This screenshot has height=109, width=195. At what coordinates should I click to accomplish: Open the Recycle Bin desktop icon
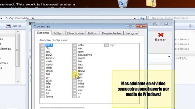click(x=123, y=3)
